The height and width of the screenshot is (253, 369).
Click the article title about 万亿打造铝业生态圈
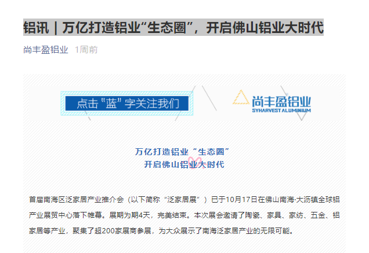point(173,27)
